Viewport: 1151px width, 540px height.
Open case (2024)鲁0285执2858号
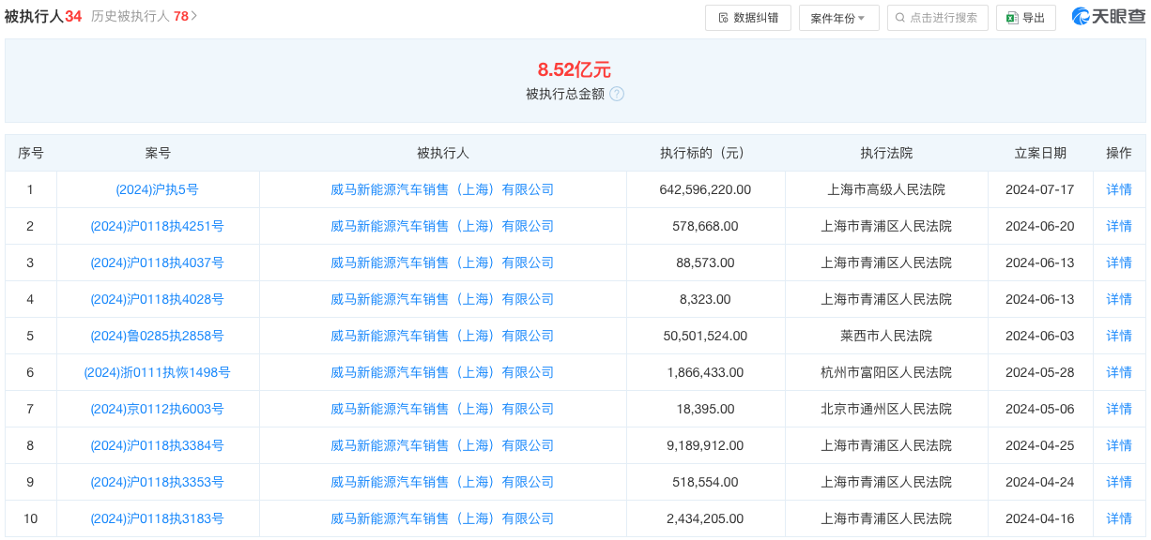point(158,336)
